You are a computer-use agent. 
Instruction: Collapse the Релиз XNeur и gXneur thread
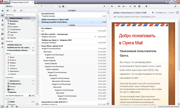point(40,46)
